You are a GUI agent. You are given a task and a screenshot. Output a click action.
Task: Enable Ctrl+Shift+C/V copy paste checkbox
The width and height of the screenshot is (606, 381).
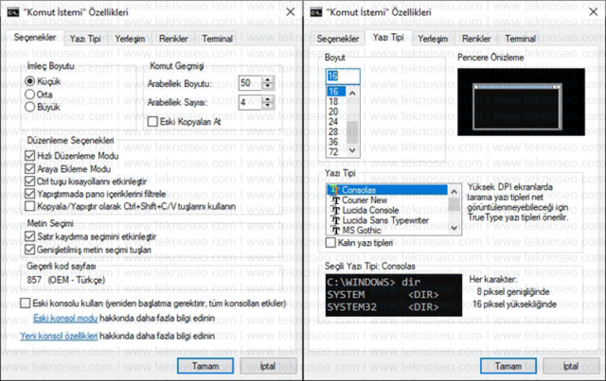(29, 206)
